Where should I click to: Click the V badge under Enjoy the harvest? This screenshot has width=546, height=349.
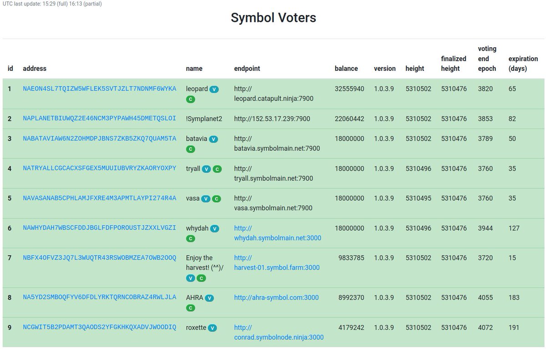(191, 278)
